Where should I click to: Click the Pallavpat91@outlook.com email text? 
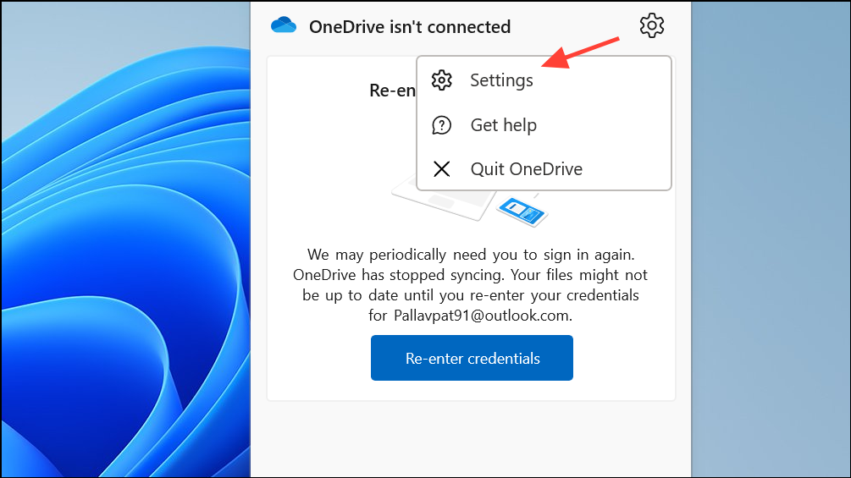(x=482, y=316)
